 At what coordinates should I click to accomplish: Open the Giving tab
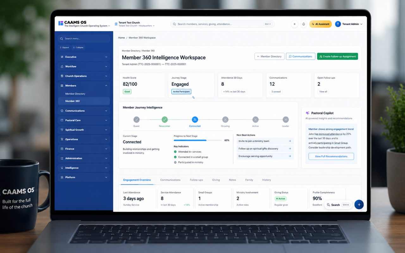216,180
